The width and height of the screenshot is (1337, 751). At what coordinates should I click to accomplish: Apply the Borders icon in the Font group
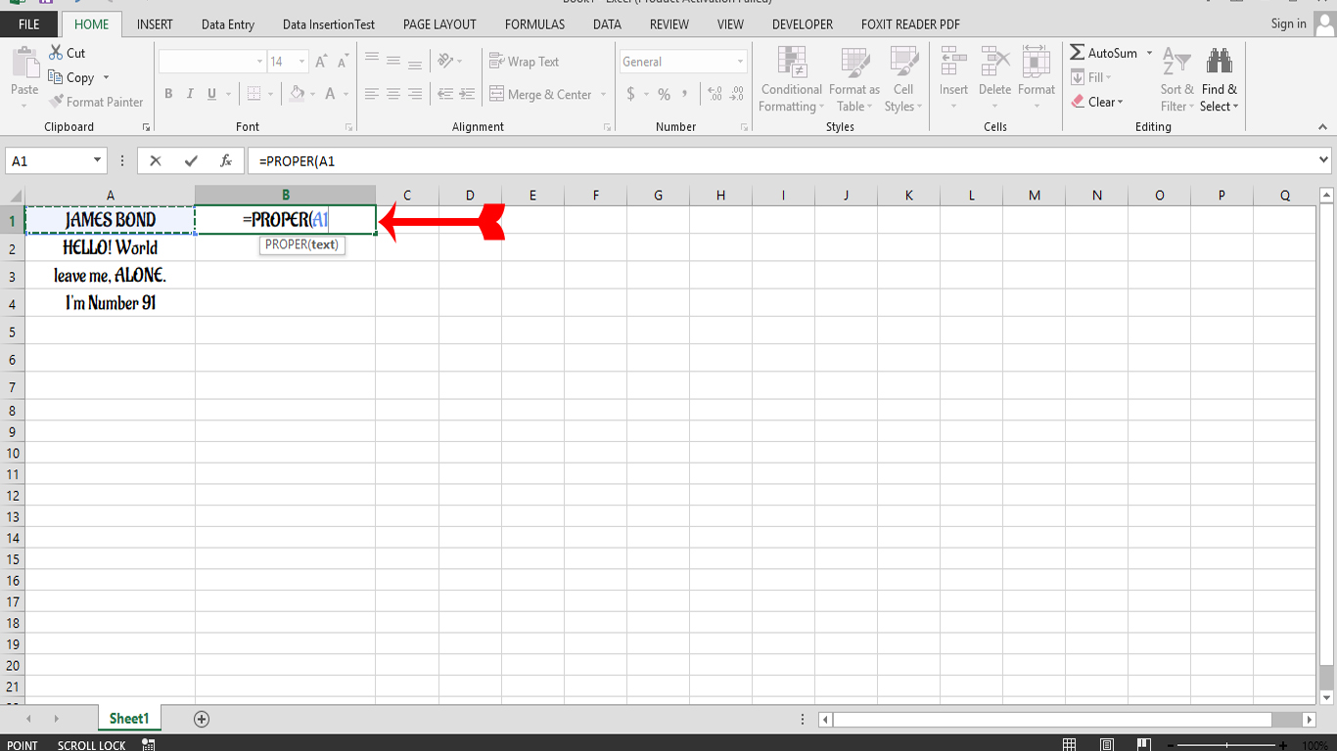coord(254,94)
